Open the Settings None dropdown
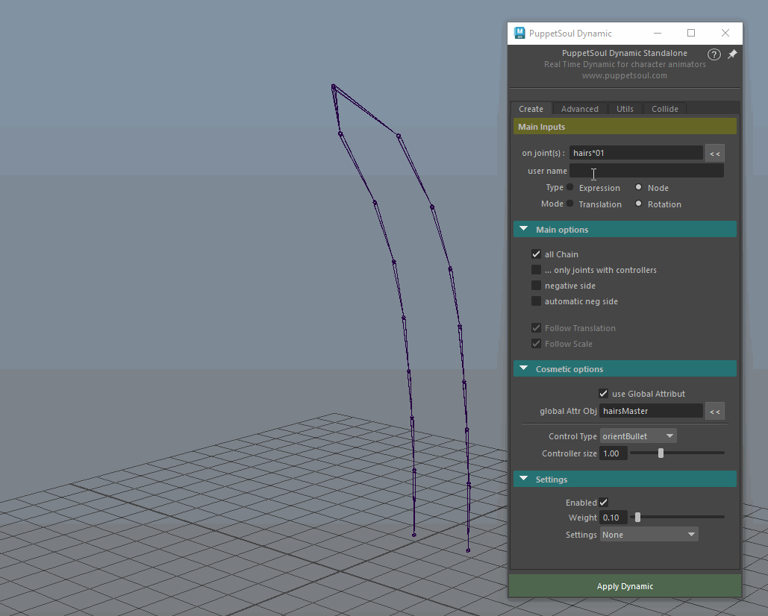Screen dimensions: 768x616 pos(649,535)
